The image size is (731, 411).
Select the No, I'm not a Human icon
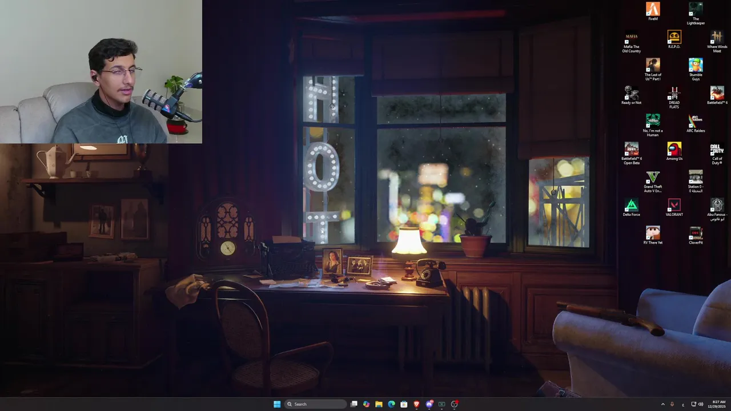(x=653, y=126)
